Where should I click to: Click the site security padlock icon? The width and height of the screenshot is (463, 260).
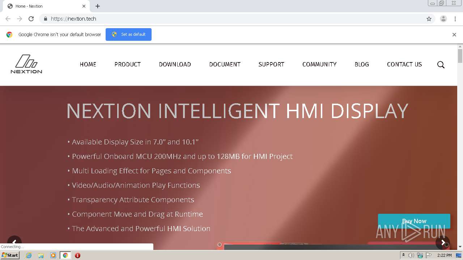45,19
